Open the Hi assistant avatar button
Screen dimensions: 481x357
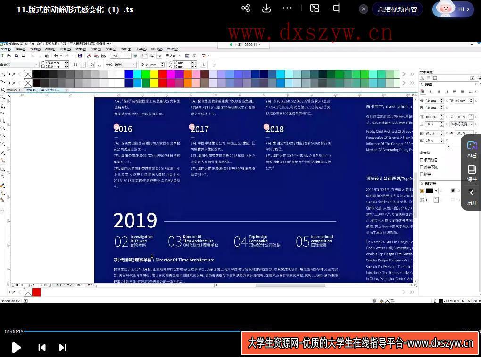pyautogui.click(x=453, y=9)
